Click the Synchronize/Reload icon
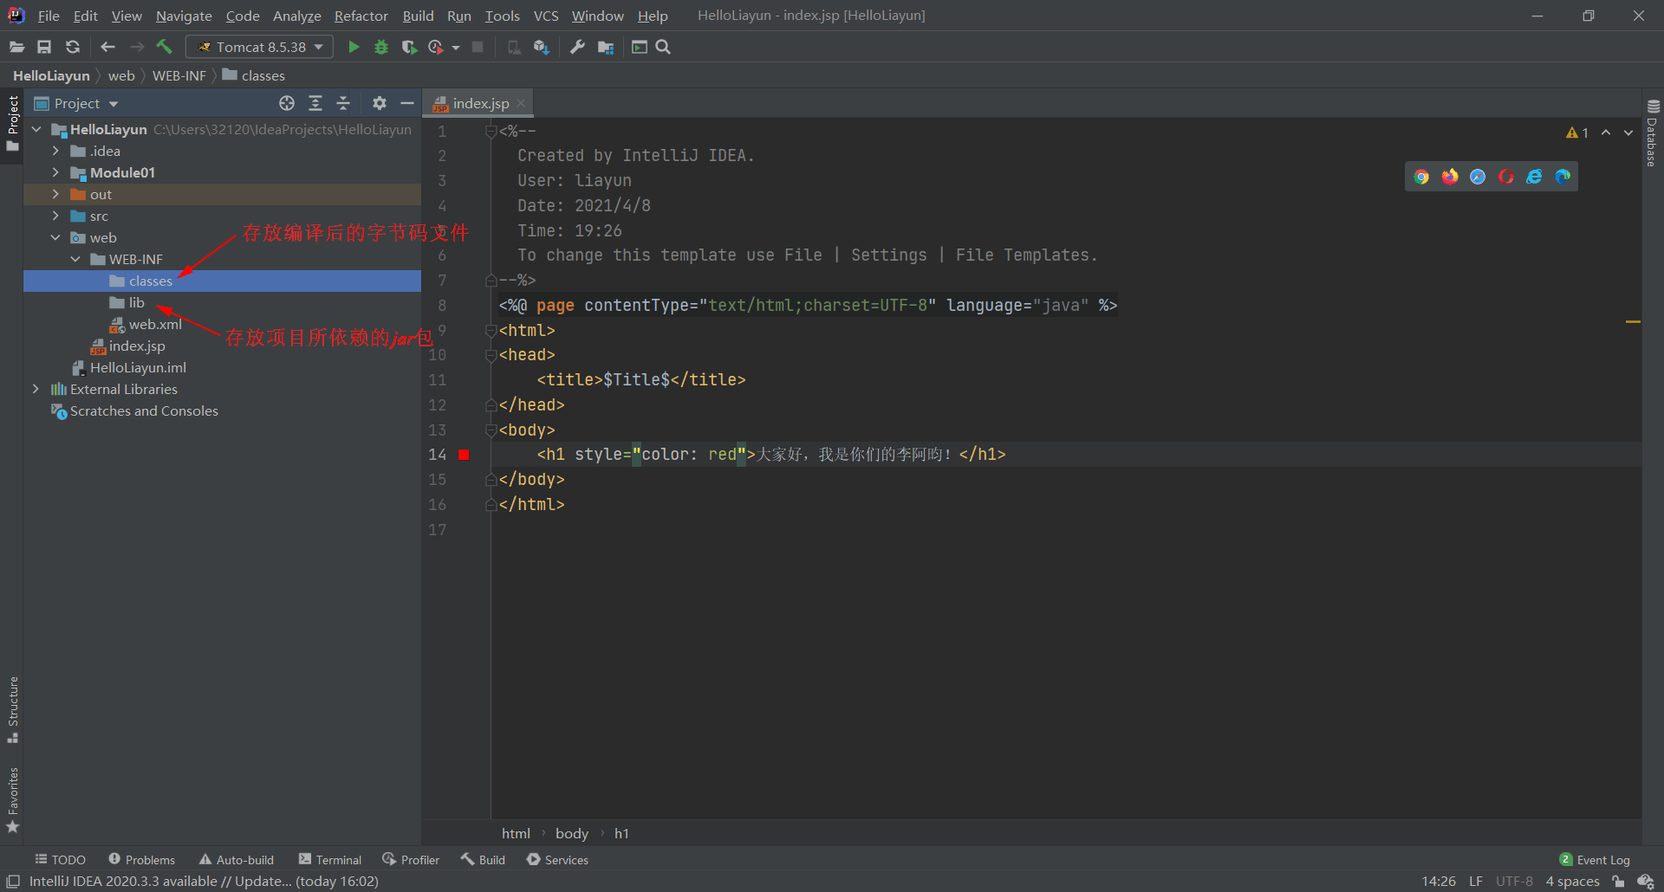 (73, 47)
